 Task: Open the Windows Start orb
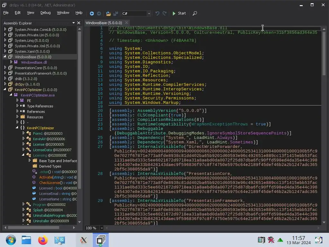11,240
